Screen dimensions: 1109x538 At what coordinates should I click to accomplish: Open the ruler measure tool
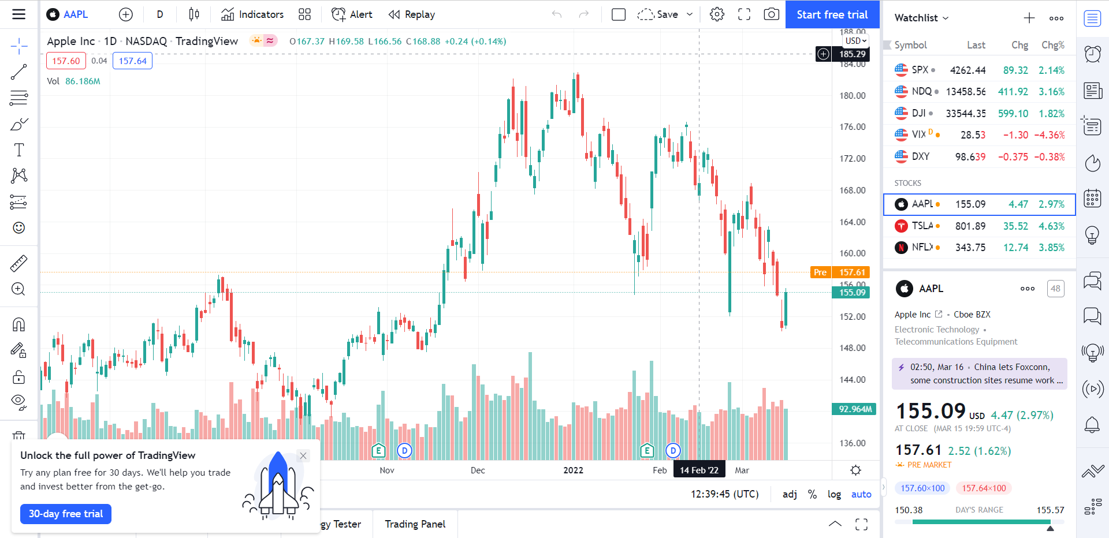point(18,263)
